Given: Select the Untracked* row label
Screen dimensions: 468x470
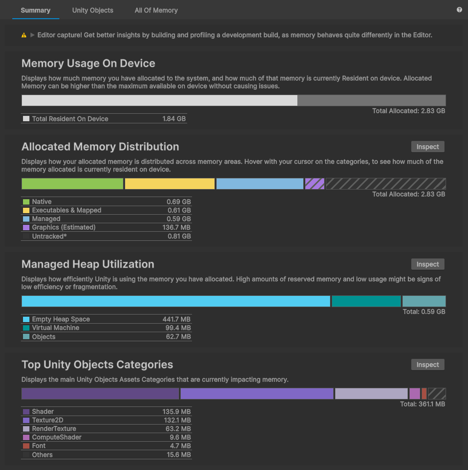Looking at the screenshot, I should (49, 237).
